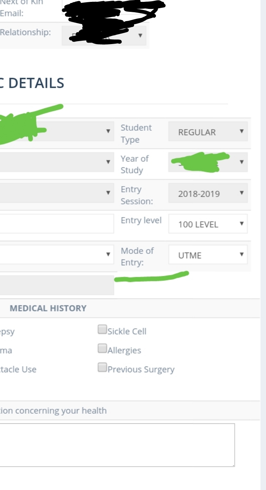Screen dimensions: 266x490
Task: Open the dropdown left of Student Type
Action: [55, 131]
